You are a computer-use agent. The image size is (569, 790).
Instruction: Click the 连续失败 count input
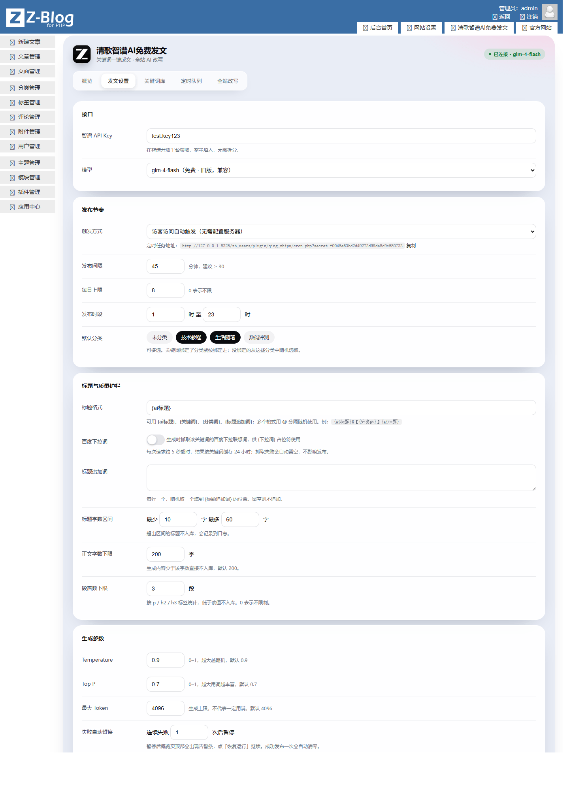[189, 732]
